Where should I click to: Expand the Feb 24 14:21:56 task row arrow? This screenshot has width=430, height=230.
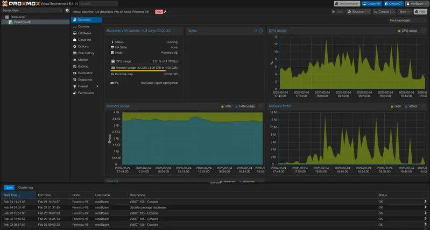(x=425, y=202)
